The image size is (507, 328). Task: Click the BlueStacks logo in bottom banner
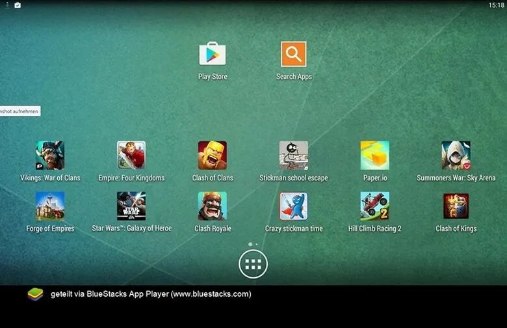(35, 294)
